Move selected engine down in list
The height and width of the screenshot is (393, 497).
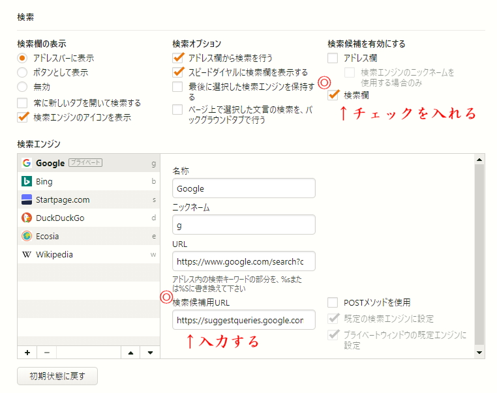pos(150,353)
